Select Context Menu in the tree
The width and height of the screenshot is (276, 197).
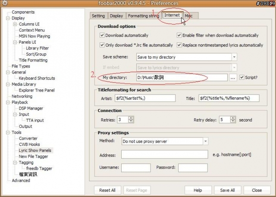pyautogui.click(x=31, y=30)
